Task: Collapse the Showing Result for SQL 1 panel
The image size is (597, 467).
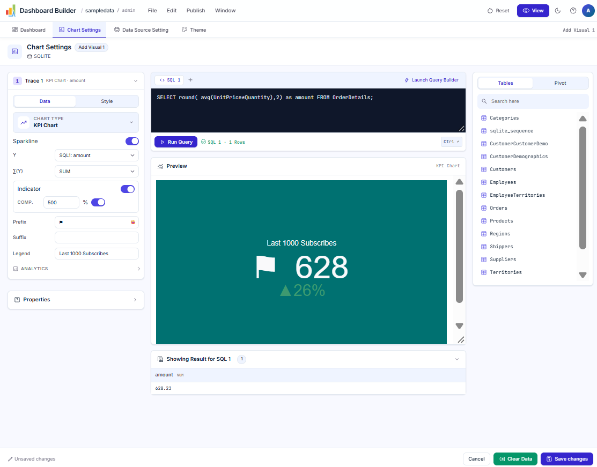Action: [x=457, y=359]
